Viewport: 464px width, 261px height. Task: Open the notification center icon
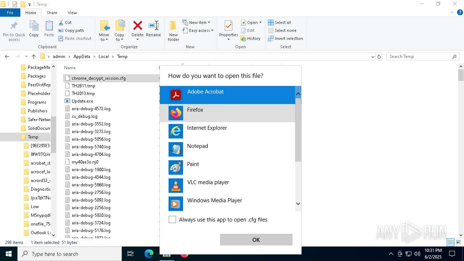click(452, 254)
